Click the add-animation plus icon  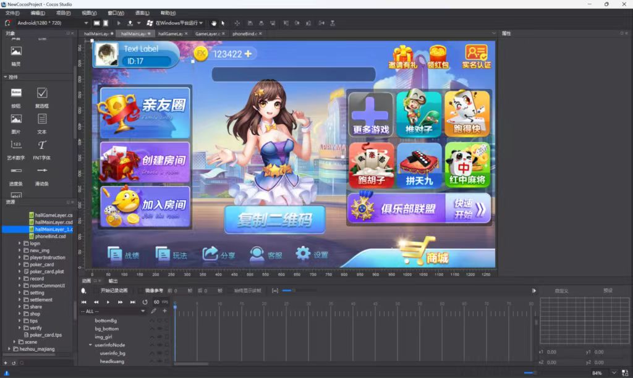point(164,311)
